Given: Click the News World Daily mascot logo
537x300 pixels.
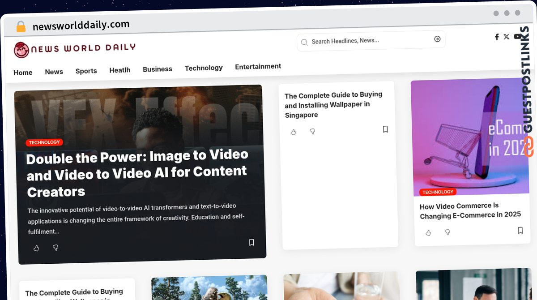Looking at the screenshot, I should (21, 50).
